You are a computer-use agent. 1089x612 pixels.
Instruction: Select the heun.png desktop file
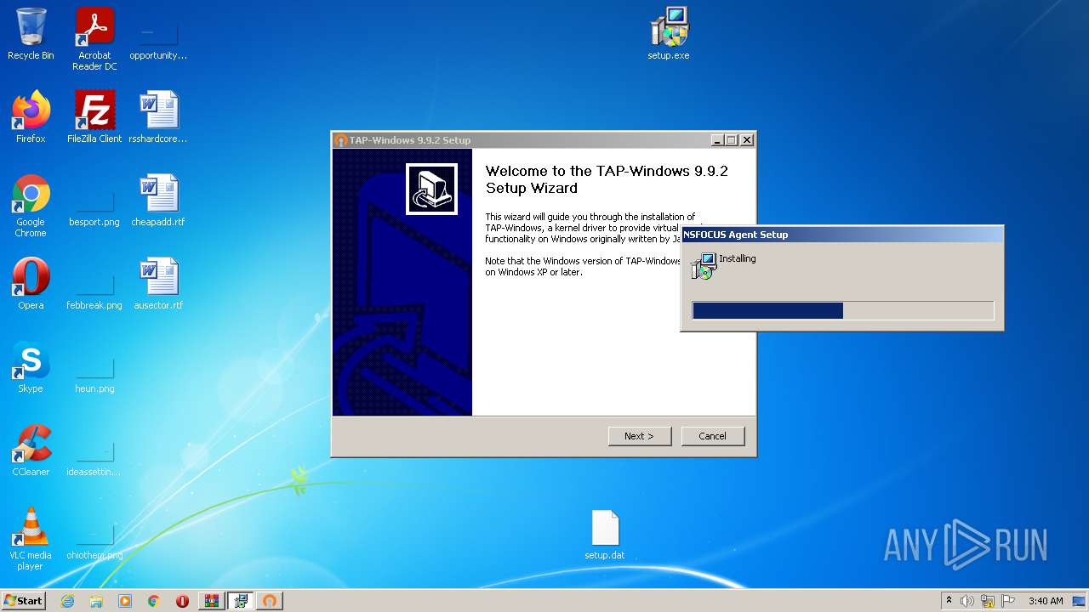coord(94,375)
